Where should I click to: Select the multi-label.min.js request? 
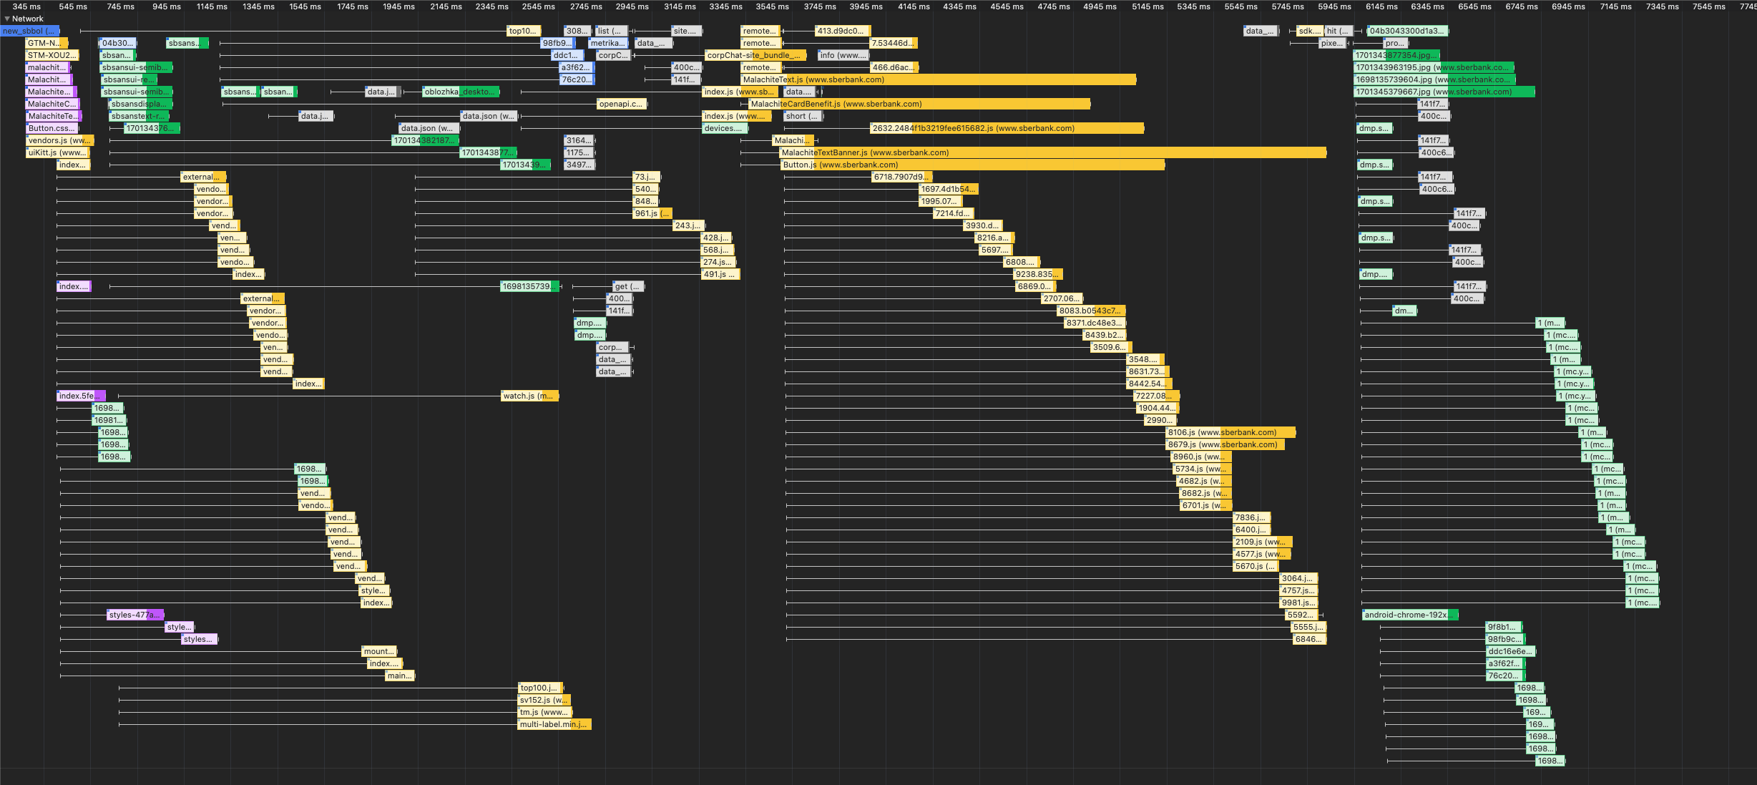pos(554,724)
